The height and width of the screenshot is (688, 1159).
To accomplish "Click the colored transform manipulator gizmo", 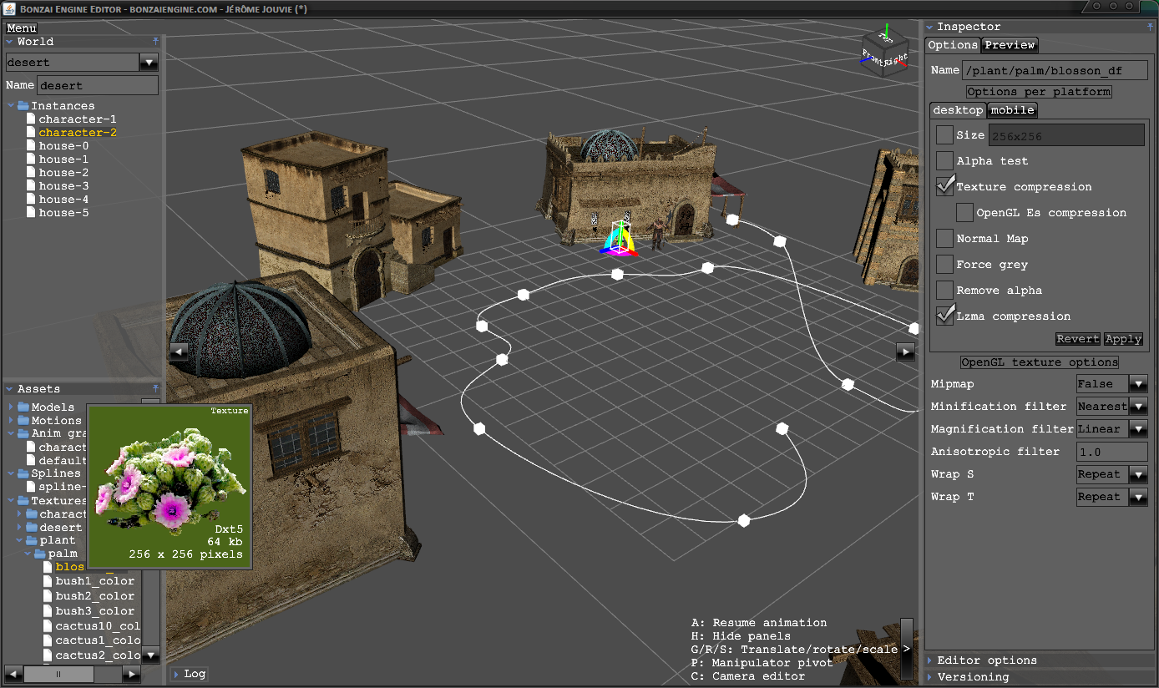I will [618, 240].
